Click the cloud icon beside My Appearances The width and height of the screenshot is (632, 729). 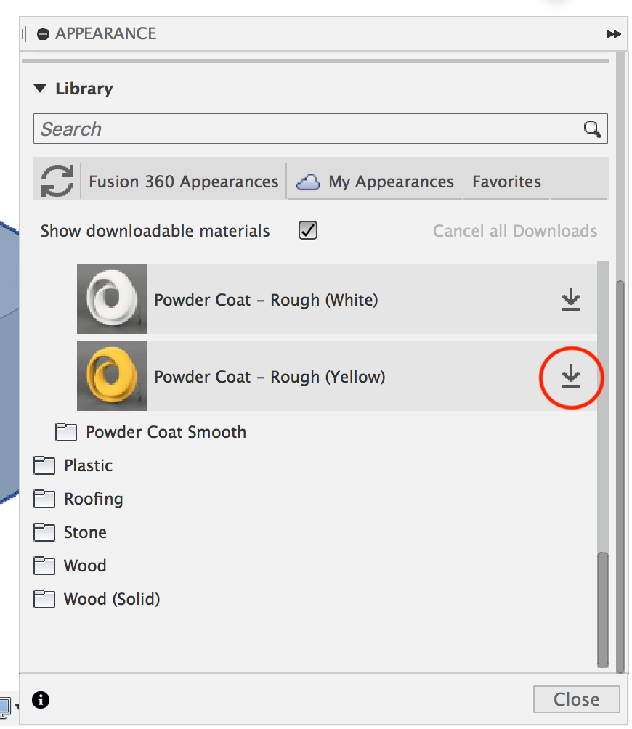(x=308, y=182)
